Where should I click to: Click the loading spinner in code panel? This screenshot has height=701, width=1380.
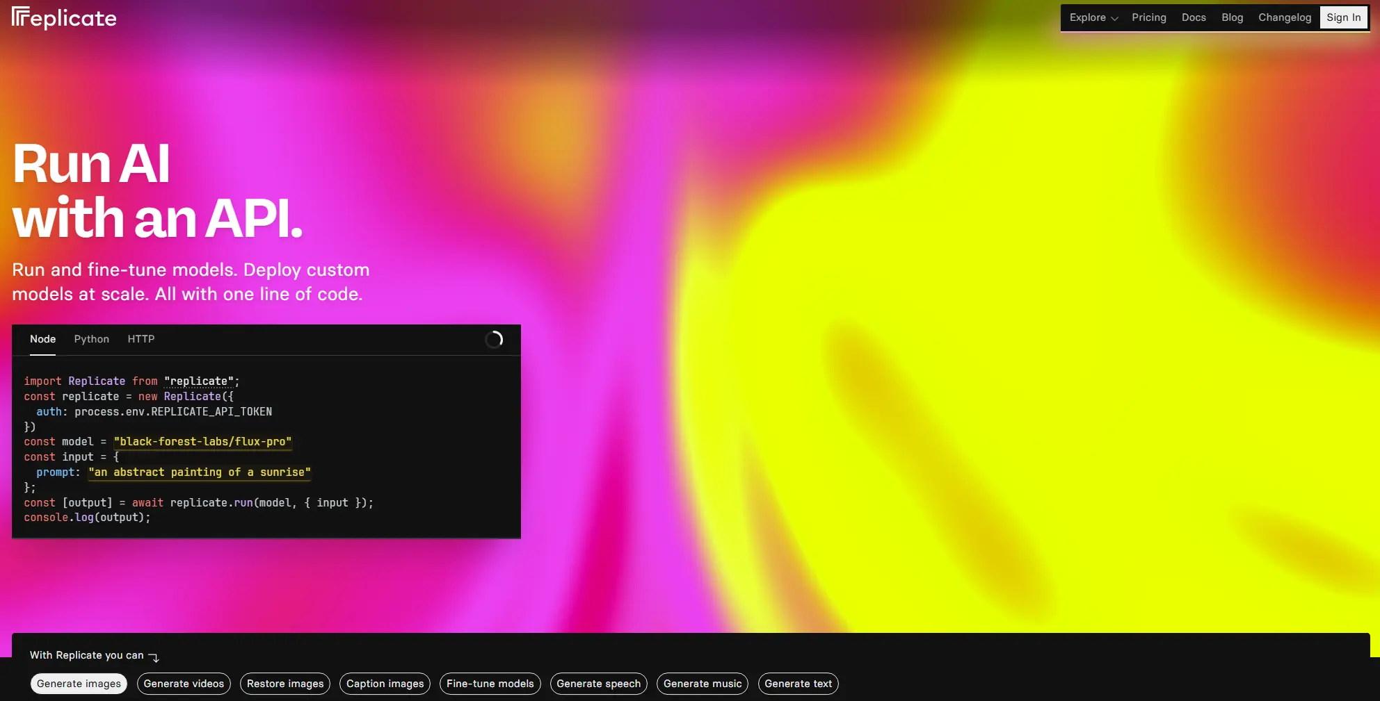click(494, 340)
